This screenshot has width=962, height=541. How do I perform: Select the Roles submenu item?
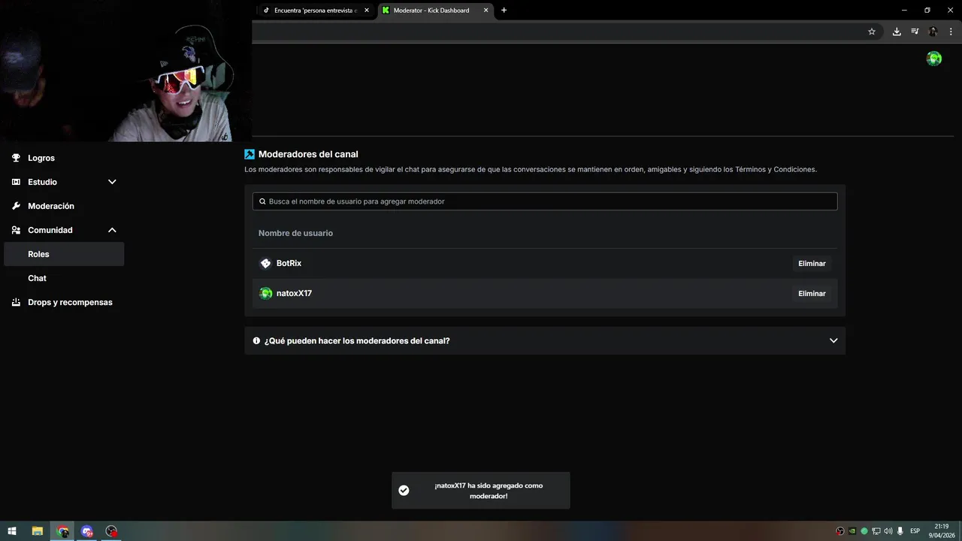64,254
